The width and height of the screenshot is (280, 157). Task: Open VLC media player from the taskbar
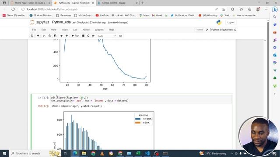coord(102,153)
